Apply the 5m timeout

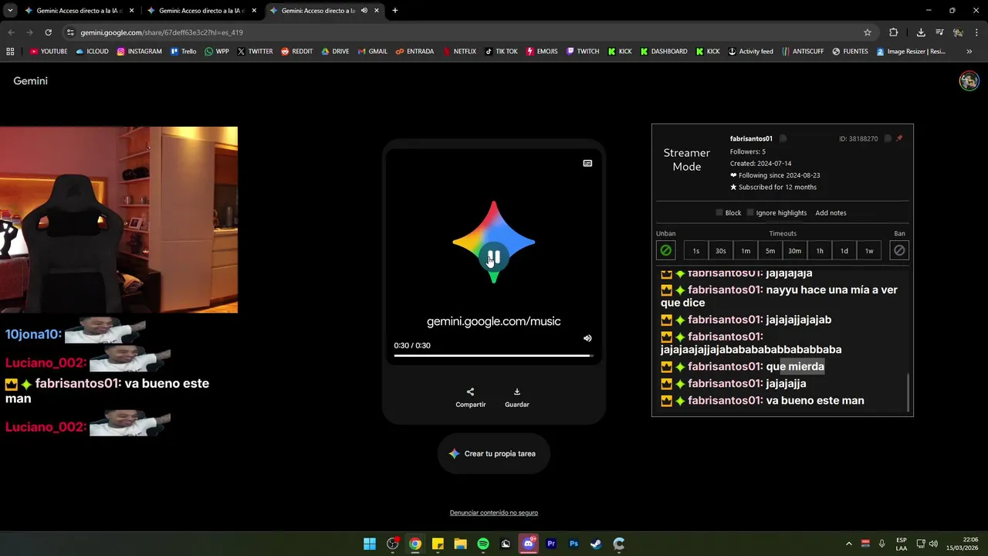770,251
